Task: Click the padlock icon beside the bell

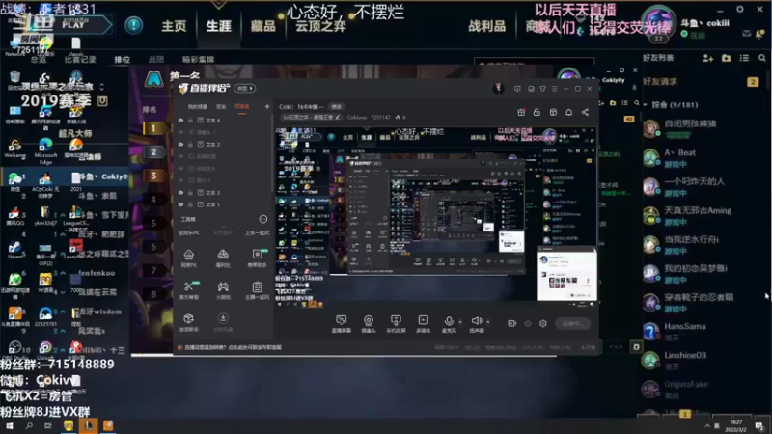Action: click(537, 112)
